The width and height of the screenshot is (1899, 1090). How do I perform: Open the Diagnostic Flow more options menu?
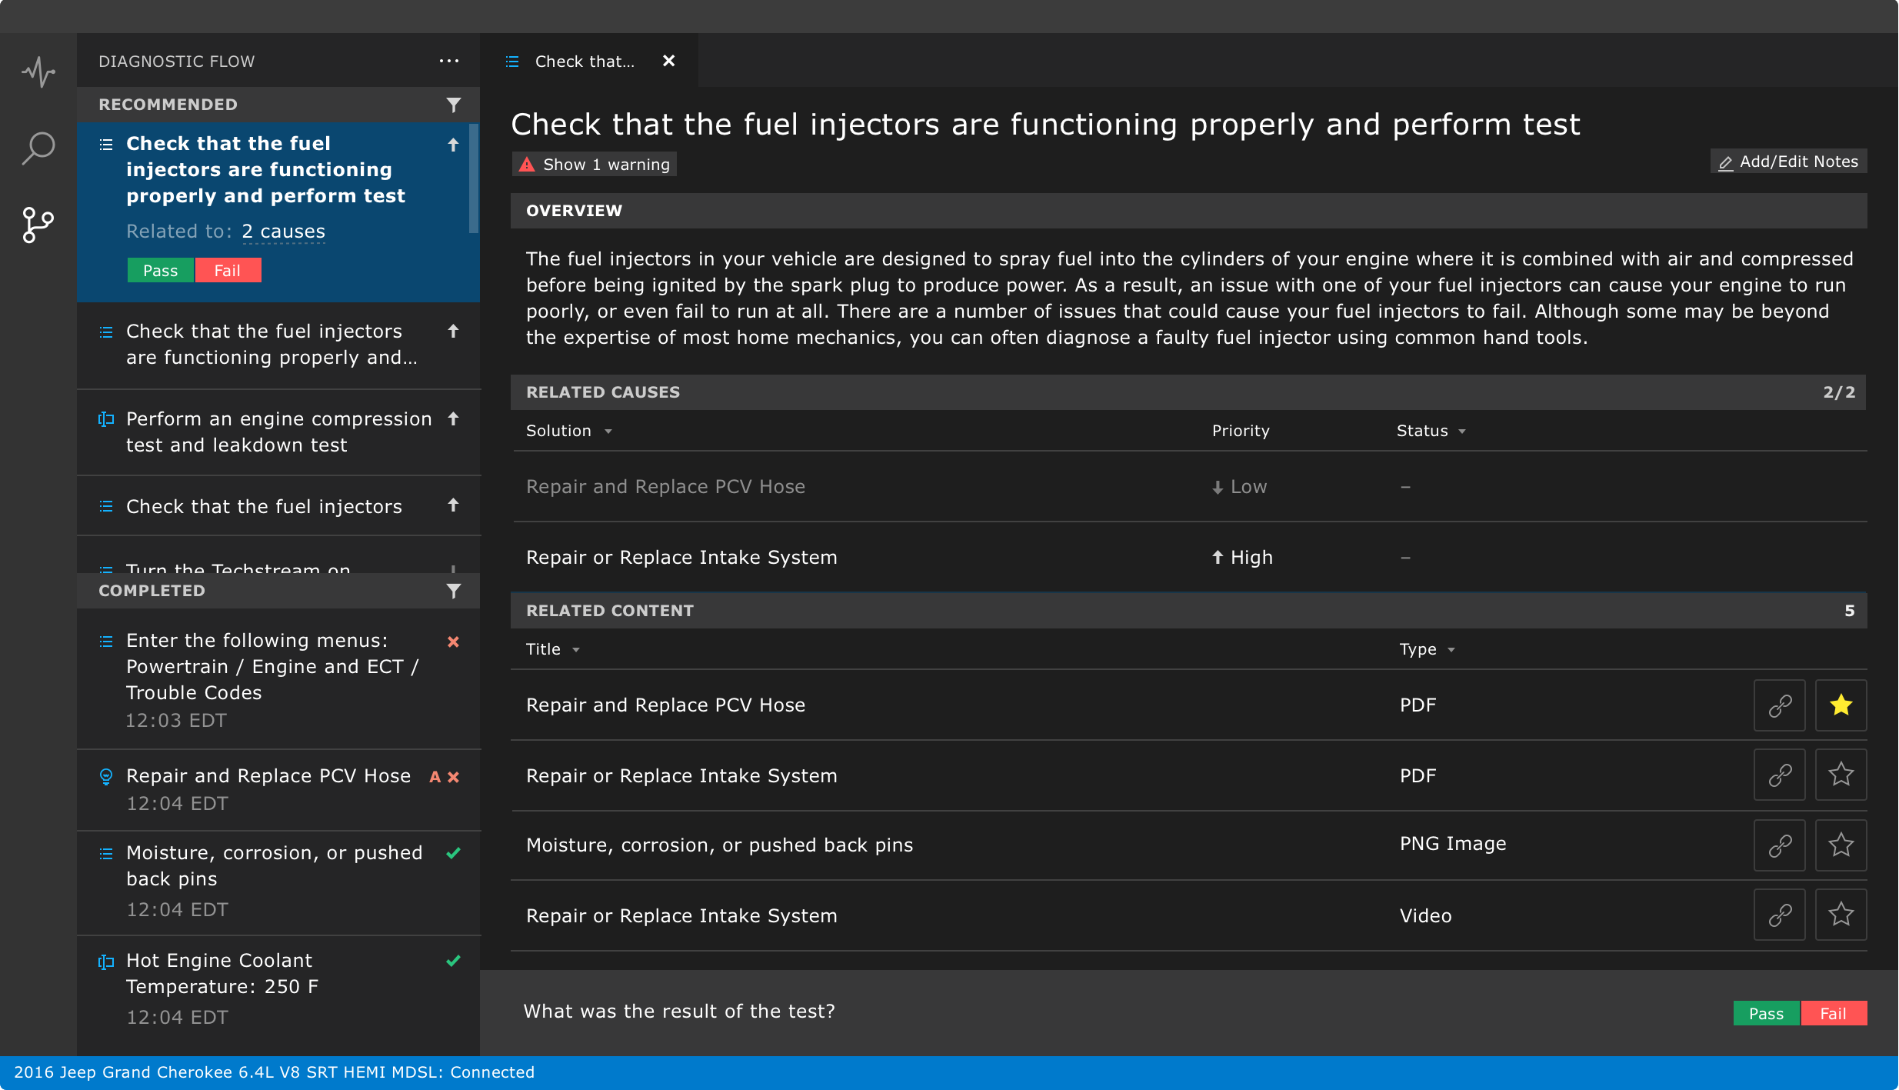[449, 62]
